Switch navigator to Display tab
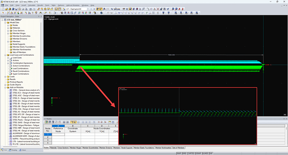The image size is (288, 155). (x=13, y=150)
